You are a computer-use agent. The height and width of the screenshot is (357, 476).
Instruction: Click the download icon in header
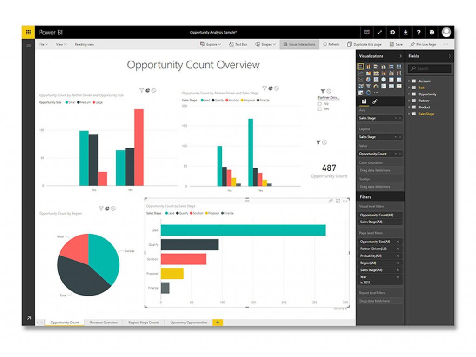[x=406, y=33]
